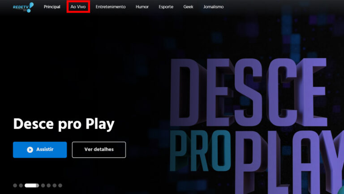Select the Esporte menu item
Screen dimensions: 344x194
coord(166,7)
